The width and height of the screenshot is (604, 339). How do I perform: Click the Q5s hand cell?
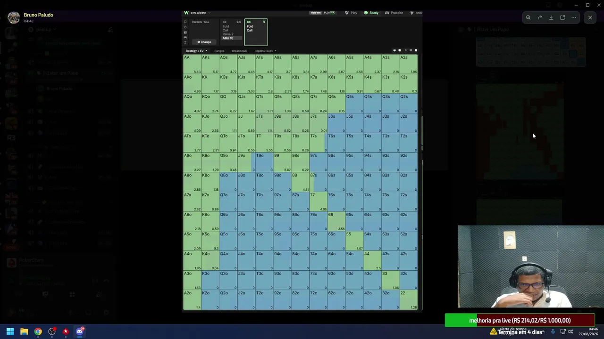(354, 104)
